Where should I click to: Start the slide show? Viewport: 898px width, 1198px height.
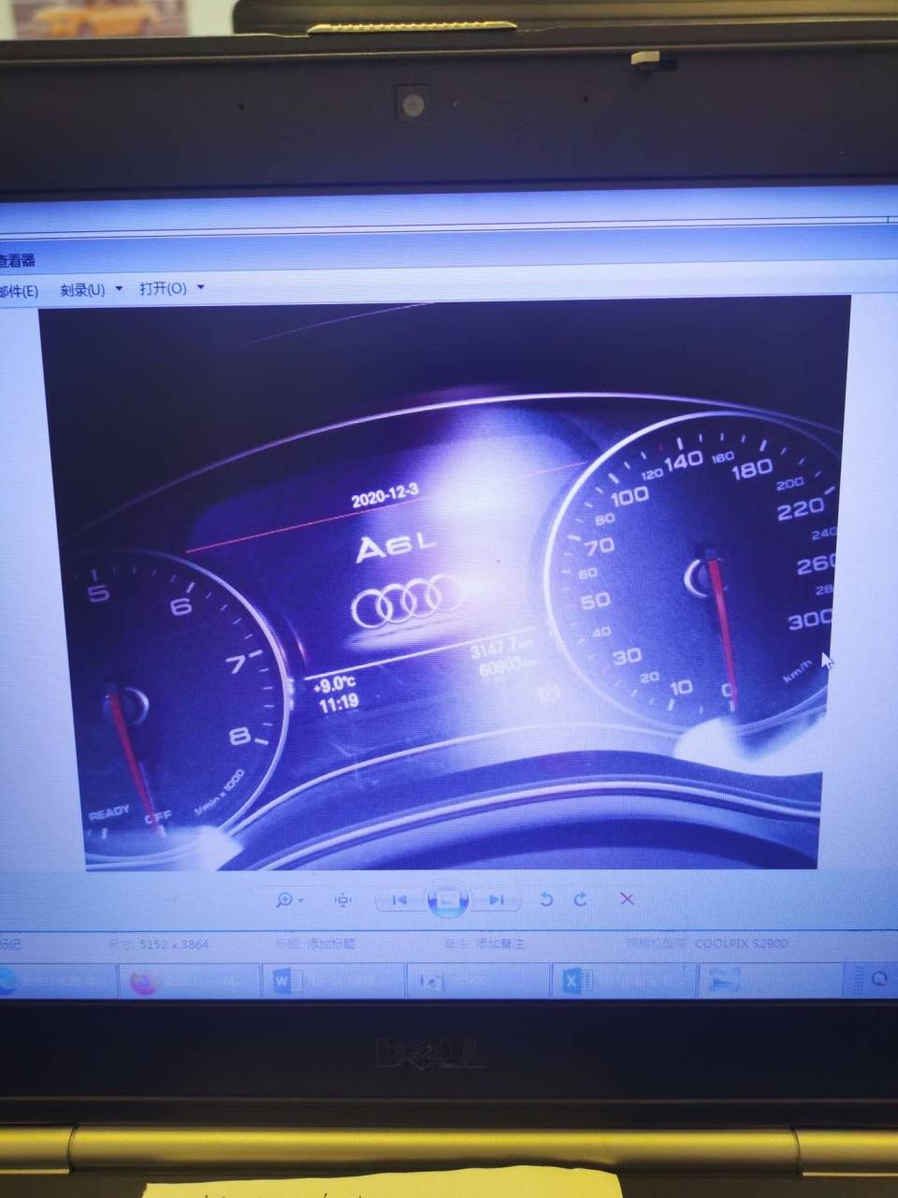448,900
